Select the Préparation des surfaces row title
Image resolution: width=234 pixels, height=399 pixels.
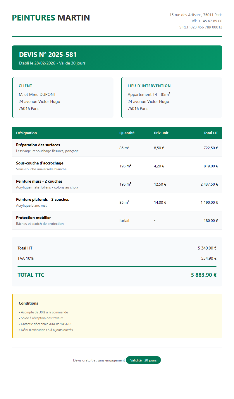pos(38,145)
